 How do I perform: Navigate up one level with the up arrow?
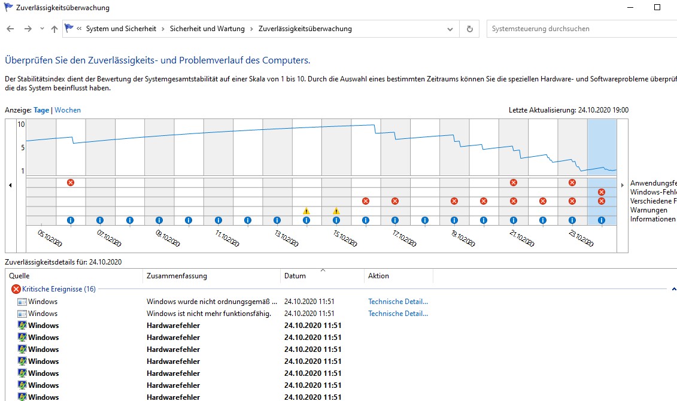pyautogui.click(x=54, y=29)
